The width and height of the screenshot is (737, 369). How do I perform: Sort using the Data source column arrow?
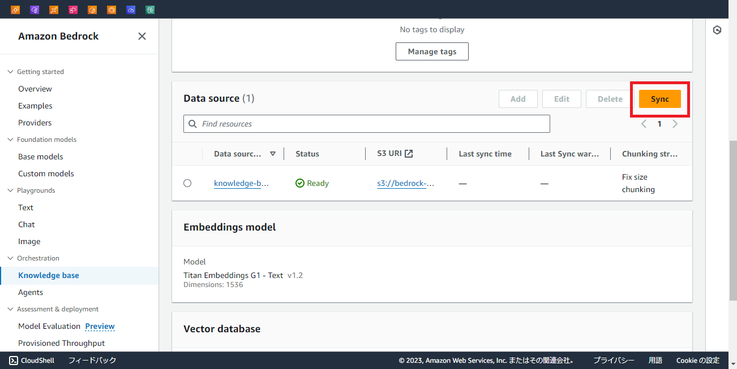pos(273,153)
